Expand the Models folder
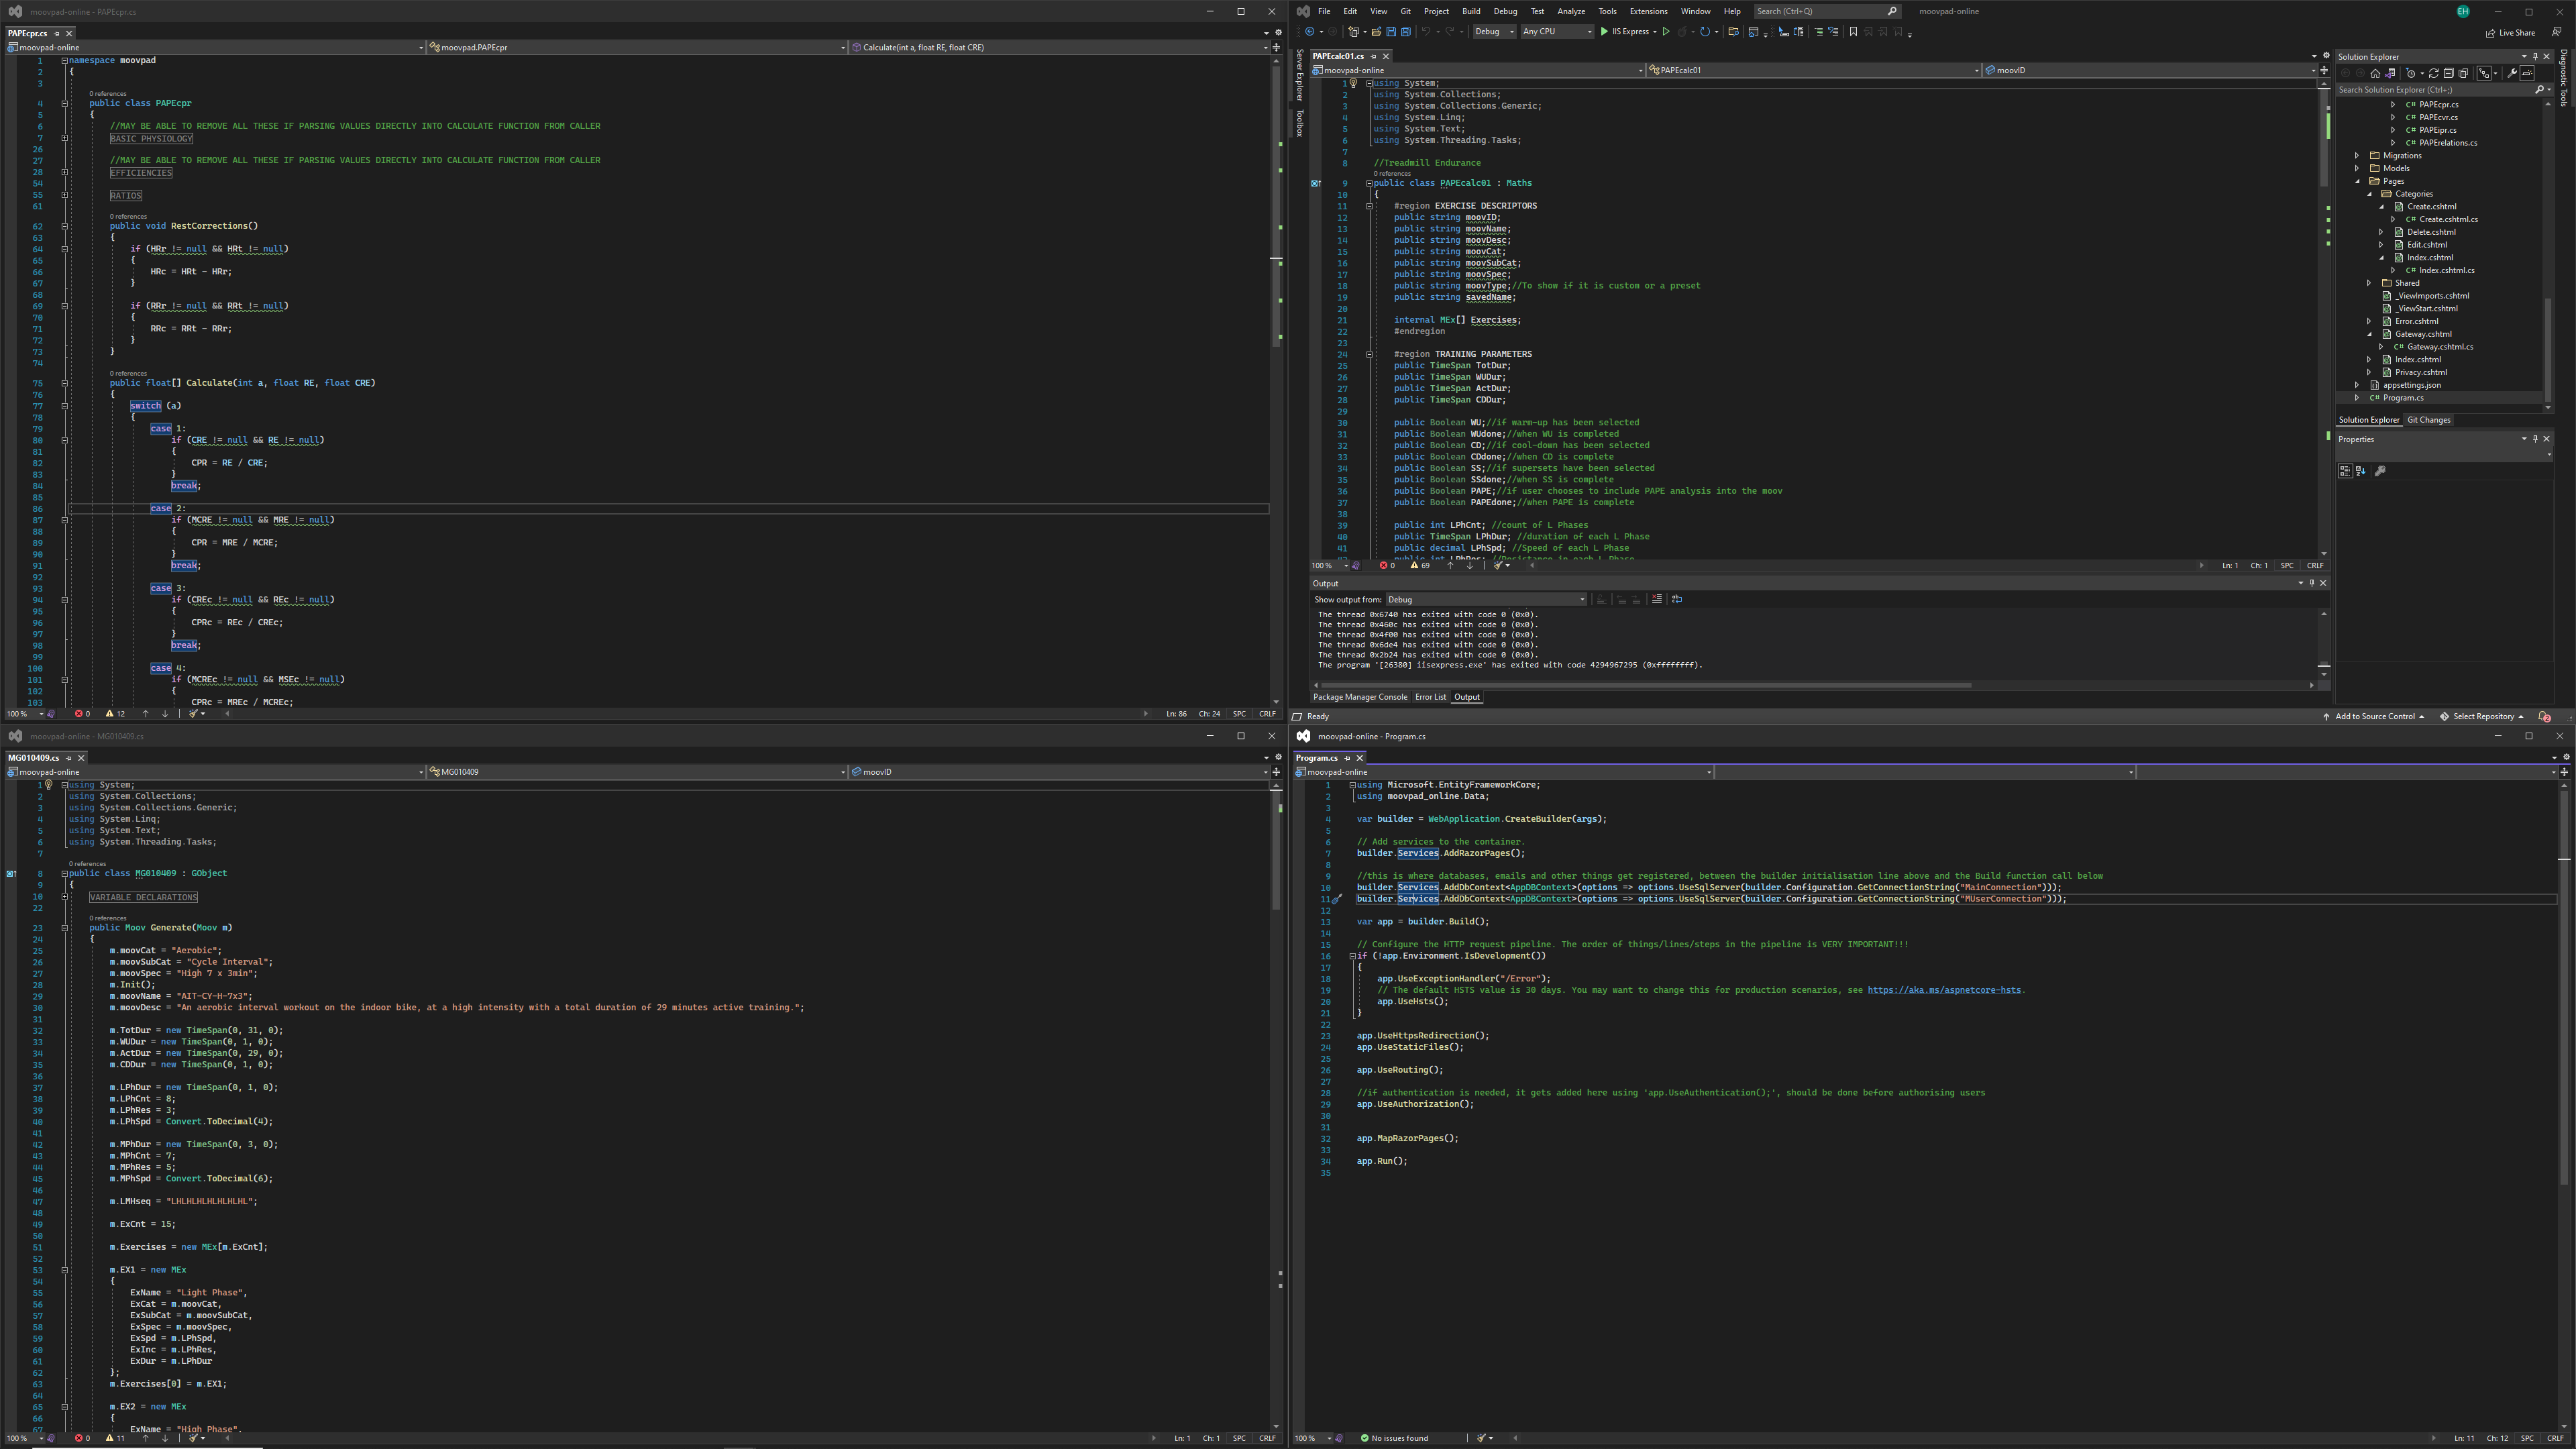The image size is (2576, 1449). pyautogui.click(x=2357, y=168)
